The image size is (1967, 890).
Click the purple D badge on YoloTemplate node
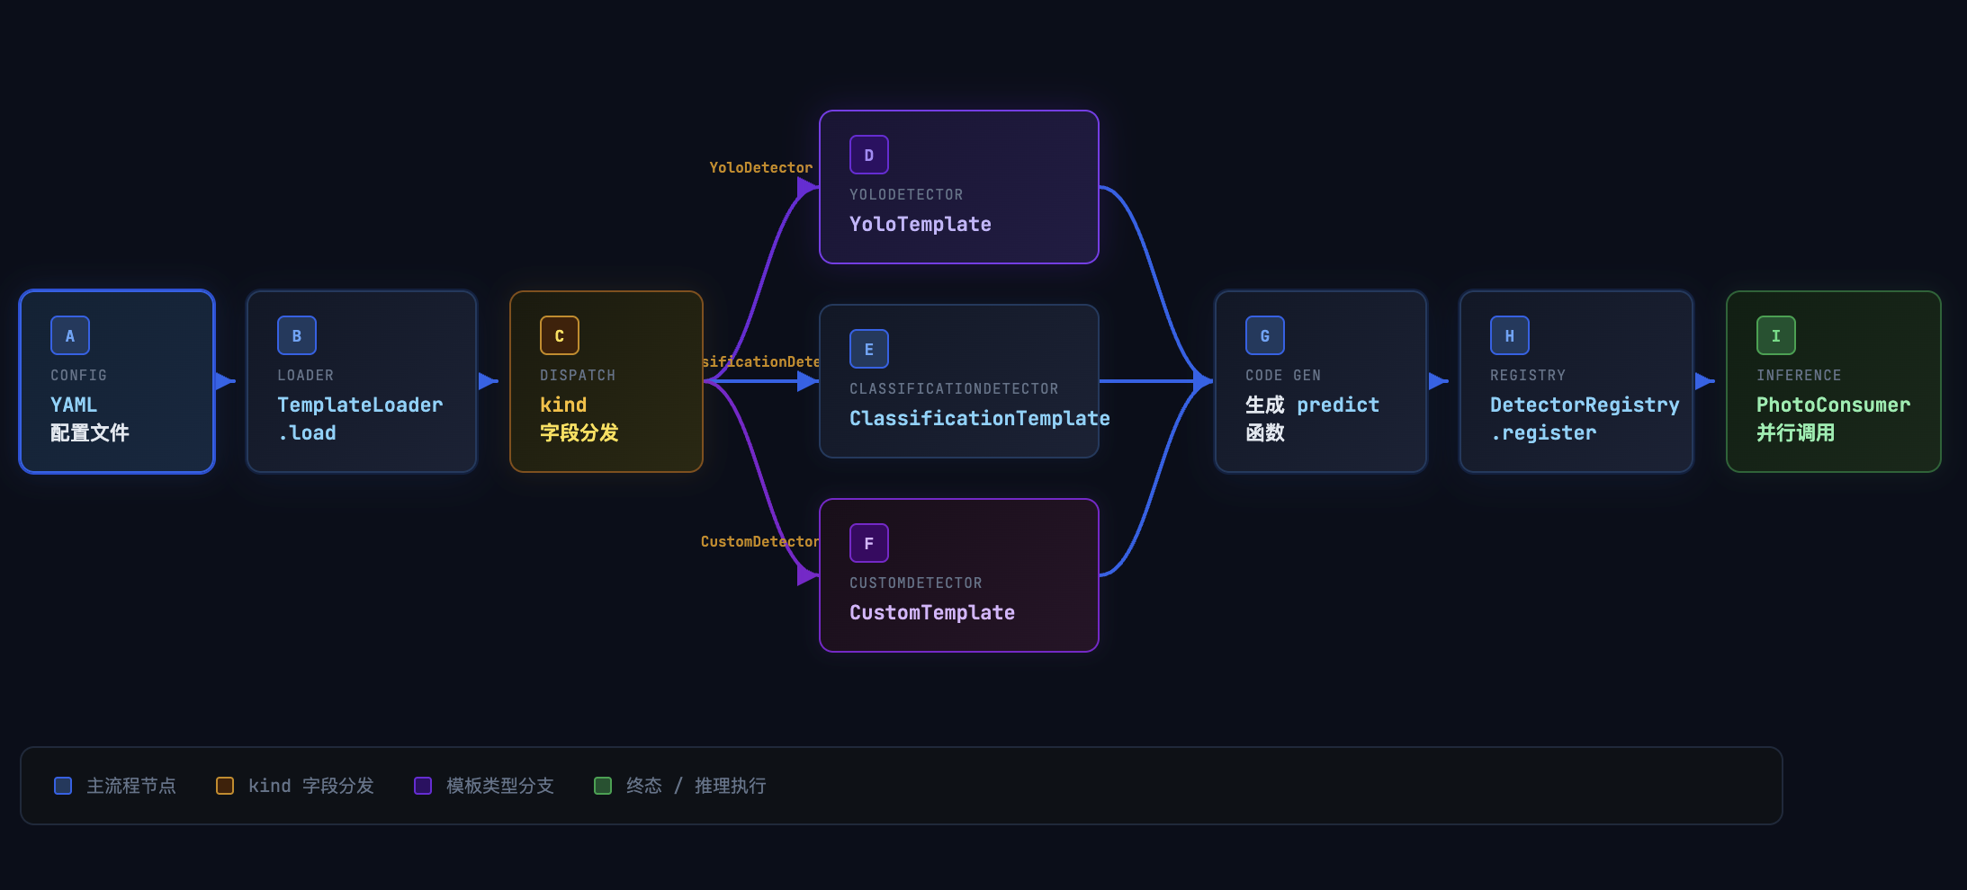(x=869, y=155)
